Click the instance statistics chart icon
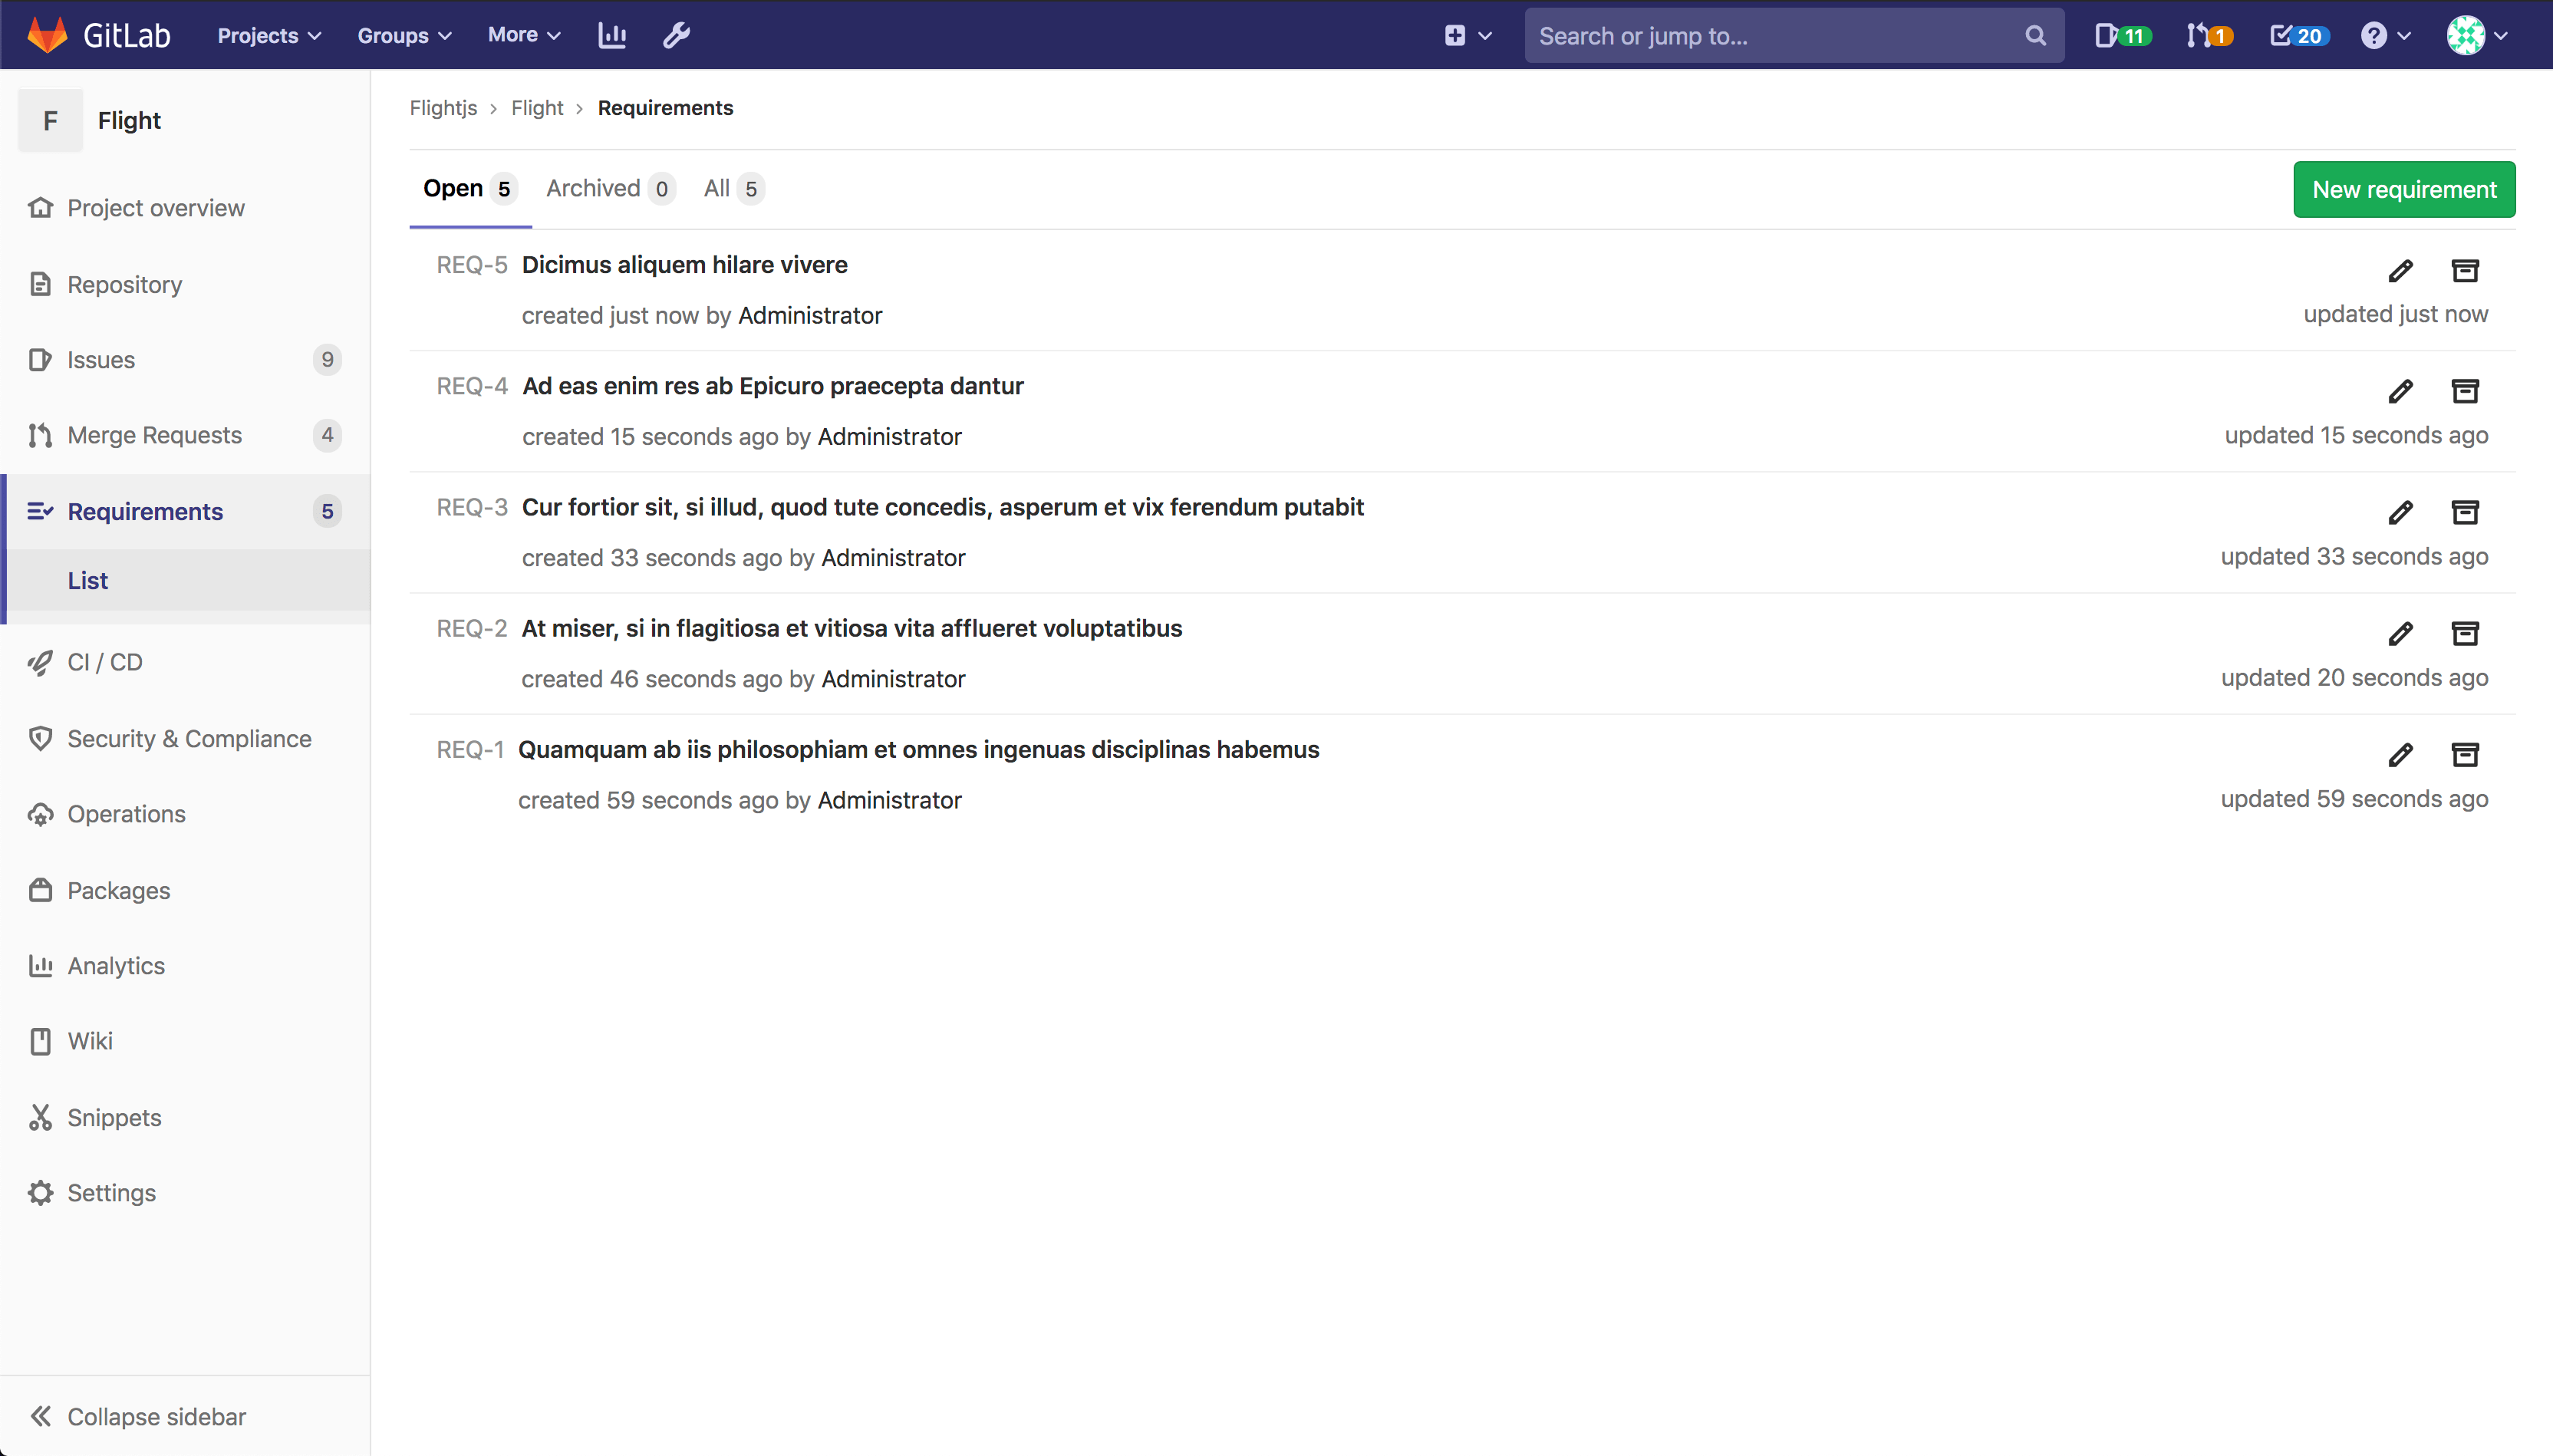Image resolution: width=2553 pixels, height=1456 pixels. click(x=611, y=35)
